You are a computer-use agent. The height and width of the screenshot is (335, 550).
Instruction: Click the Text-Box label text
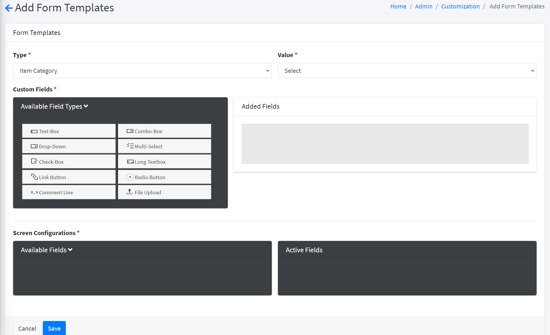click(x=49, y=131)
